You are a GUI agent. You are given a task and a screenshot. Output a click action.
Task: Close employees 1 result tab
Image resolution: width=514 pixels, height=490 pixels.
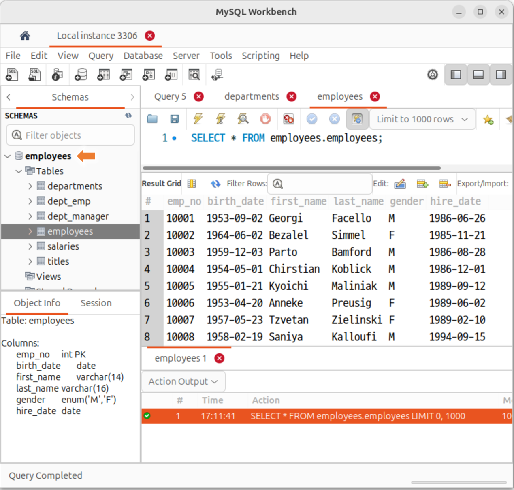point(220,358)
